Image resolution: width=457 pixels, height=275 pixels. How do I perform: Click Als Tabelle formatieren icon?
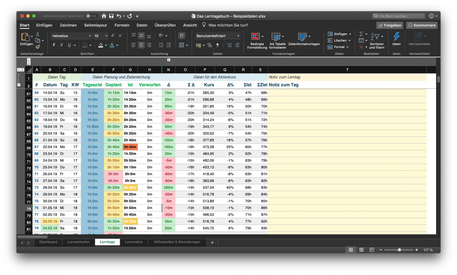point(276,37)
